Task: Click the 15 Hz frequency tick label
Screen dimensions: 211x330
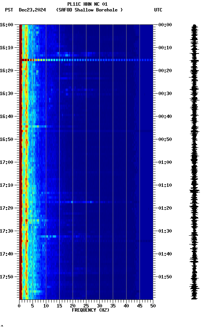Action: [59, 306]
